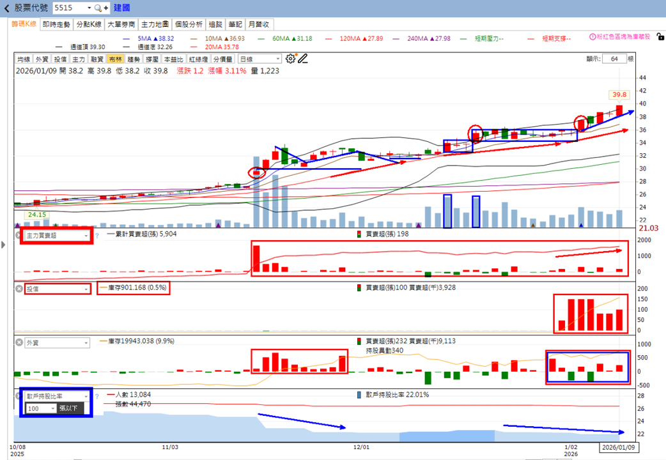The width and height of the screenshot is (666, 460).
Task: Click 庫存901.168 (0.5%) label
Action: pos(134,287)
